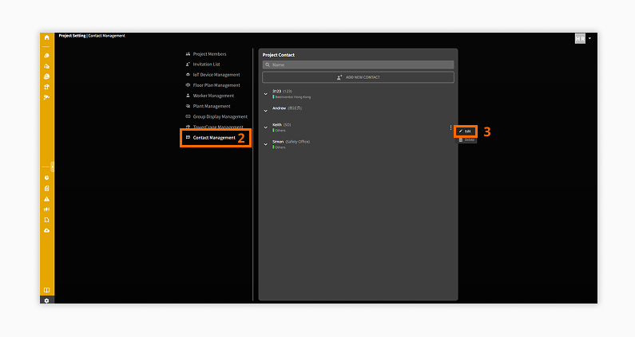Viewport: 635px width, 337px height.
Task: Choose Delete from the context menu
Action: point(467,139)
